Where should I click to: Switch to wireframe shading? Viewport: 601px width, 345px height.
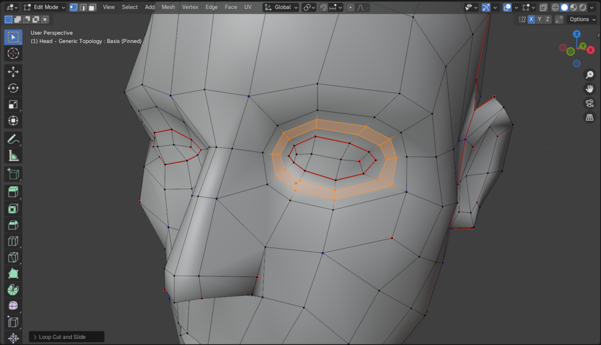pyautogui.click(x=555, y=7)
